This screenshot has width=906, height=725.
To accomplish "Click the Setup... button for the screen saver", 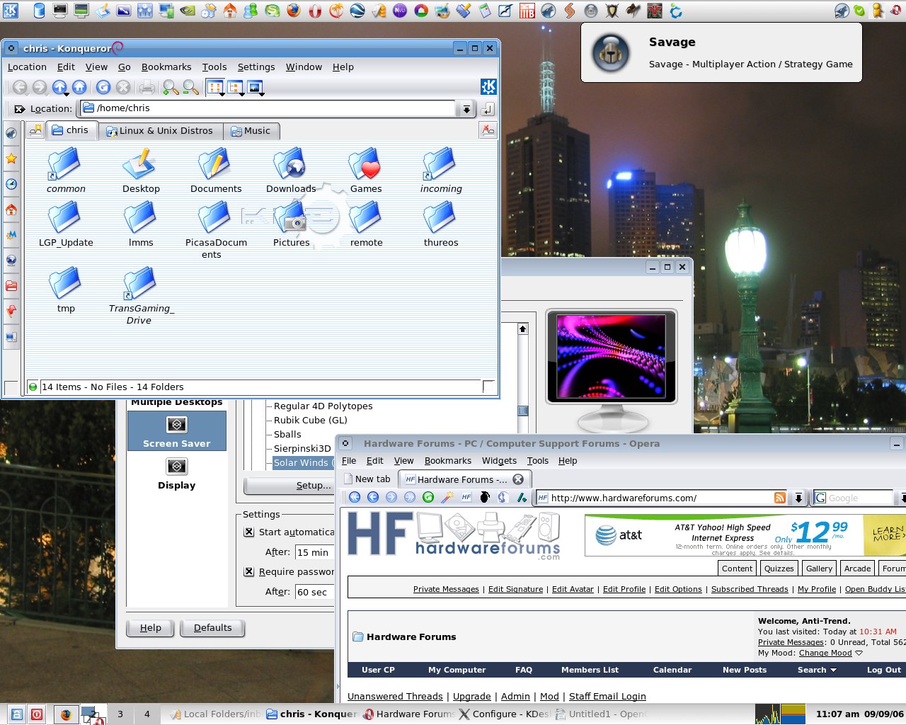I will [x=289, y=486].
